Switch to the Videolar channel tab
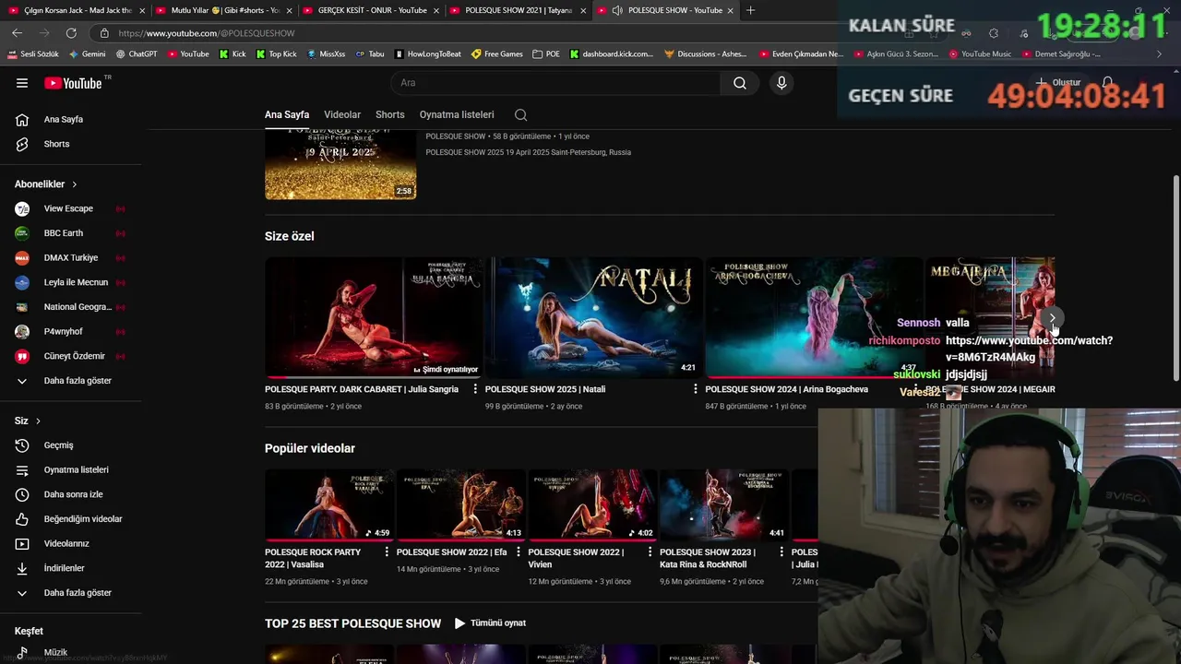 pos(342,115)
